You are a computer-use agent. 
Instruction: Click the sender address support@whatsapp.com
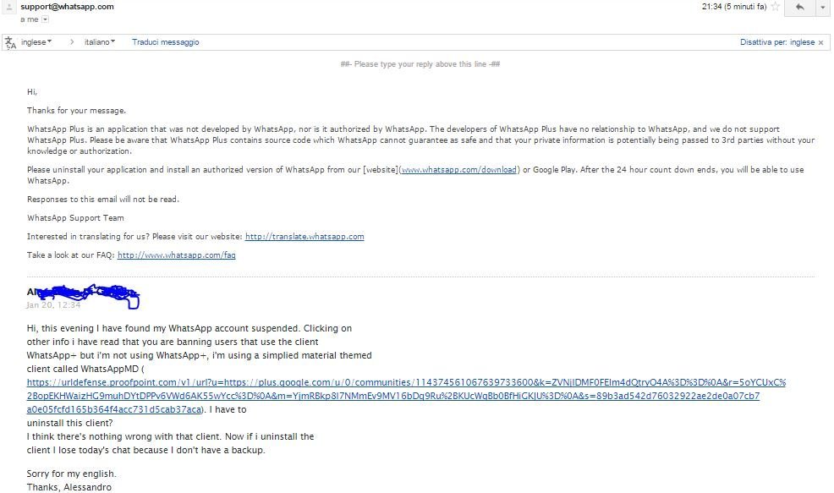[67, 7]
